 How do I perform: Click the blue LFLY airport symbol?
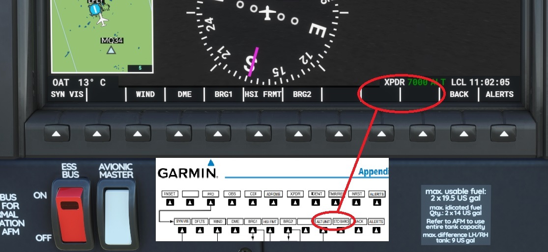point(94,10)
